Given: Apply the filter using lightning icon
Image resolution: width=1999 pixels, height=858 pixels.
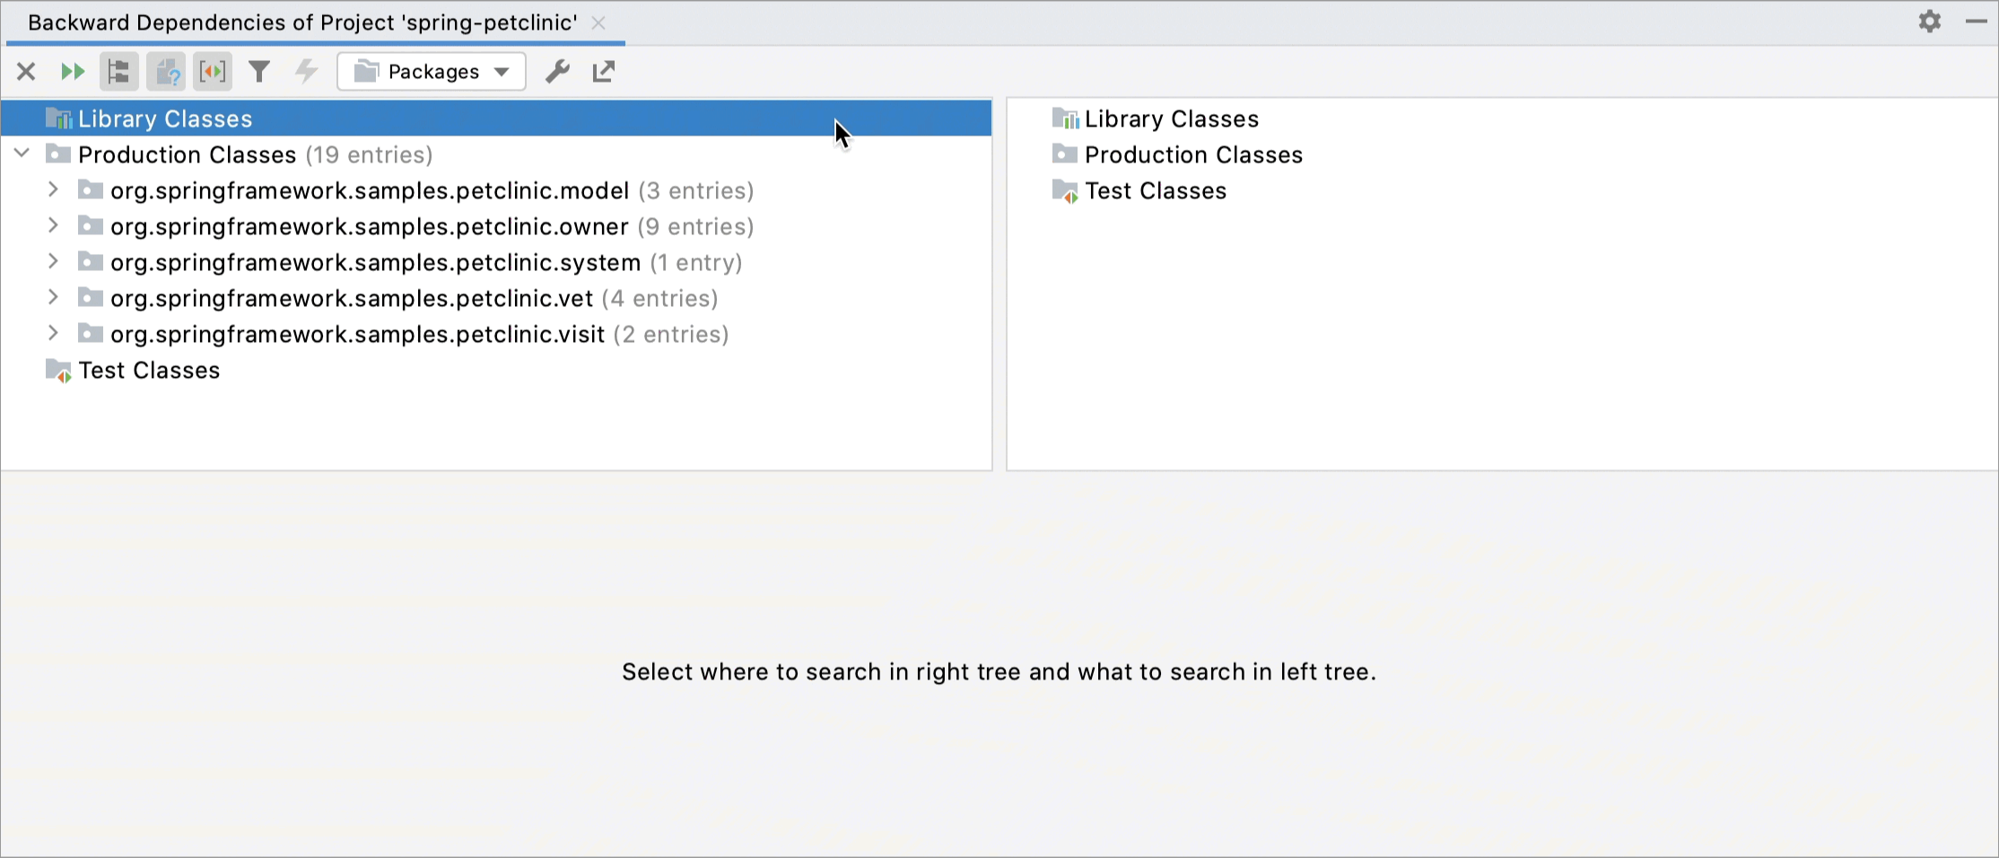Looking at the screenshot, I should tap(306, 71).
